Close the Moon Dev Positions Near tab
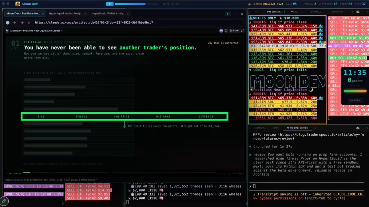The height and width of the screenshot is (207, 369). click(43, 14)
